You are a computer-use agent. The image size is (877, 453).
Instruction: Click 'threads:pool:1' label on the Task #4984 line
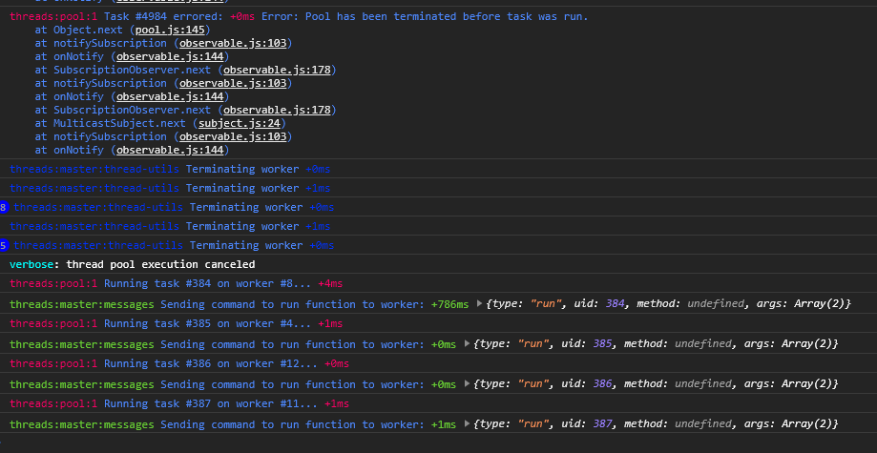(x=53, y=17)
